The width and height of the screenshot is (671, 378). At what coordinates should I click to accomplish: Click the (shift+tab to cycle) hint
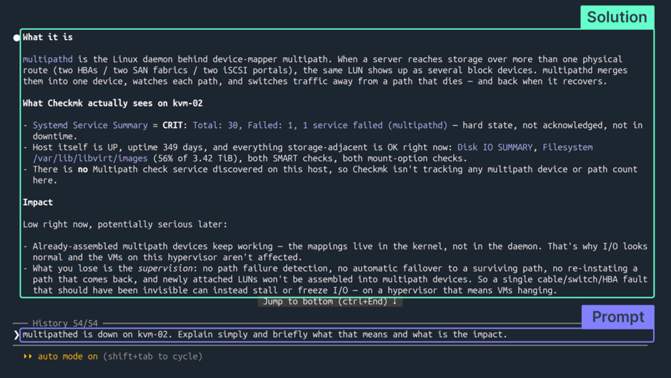(x=152, y=357)
